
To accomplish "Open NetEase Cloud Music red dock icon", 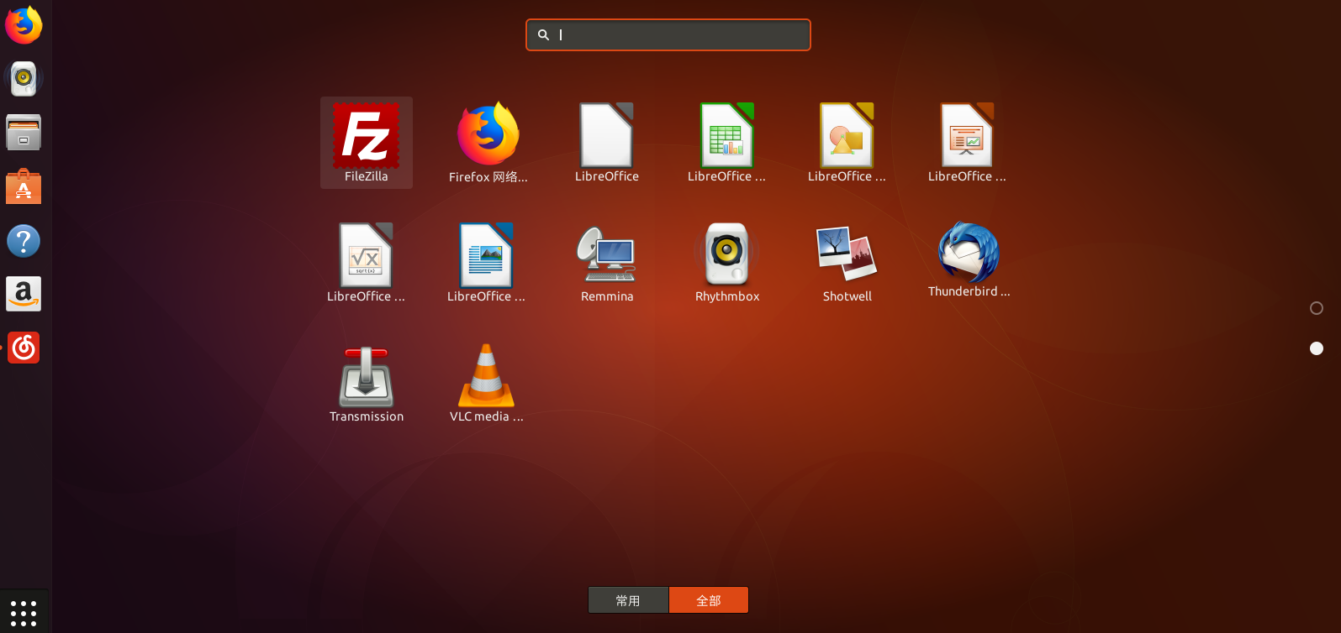I will tap(24, 348).
